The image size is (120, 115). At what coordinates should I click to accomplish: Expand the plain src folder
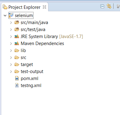click(x=11, y=57)
